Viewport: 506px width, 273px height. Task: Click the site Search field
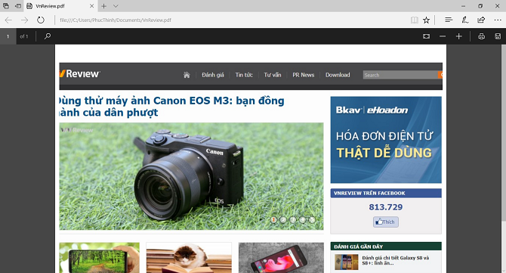(x=400, y=75)
